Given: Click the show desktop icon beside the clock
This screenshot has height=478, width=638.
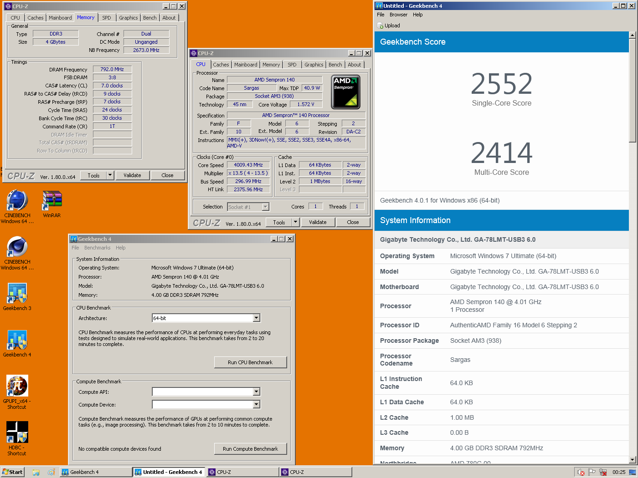Looking at the screenshot, I should click(633, 473).
